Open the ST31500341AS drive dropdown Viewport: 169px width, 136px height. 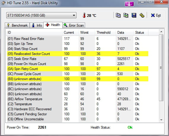pyautogui.click(x=41, y=15)
